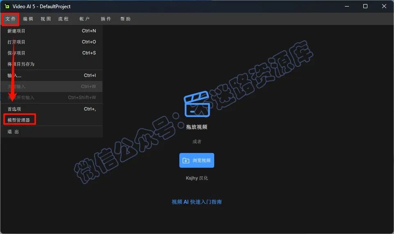Screen dimensions: 394x234
Task: Open the 流程 menu
Action: click(63, 19)
